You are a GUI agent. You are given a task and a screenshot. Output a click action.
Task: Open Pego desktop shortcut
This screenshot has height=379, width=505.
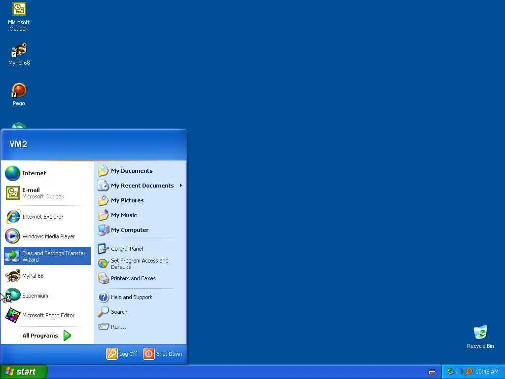click(x=19, y=94)
